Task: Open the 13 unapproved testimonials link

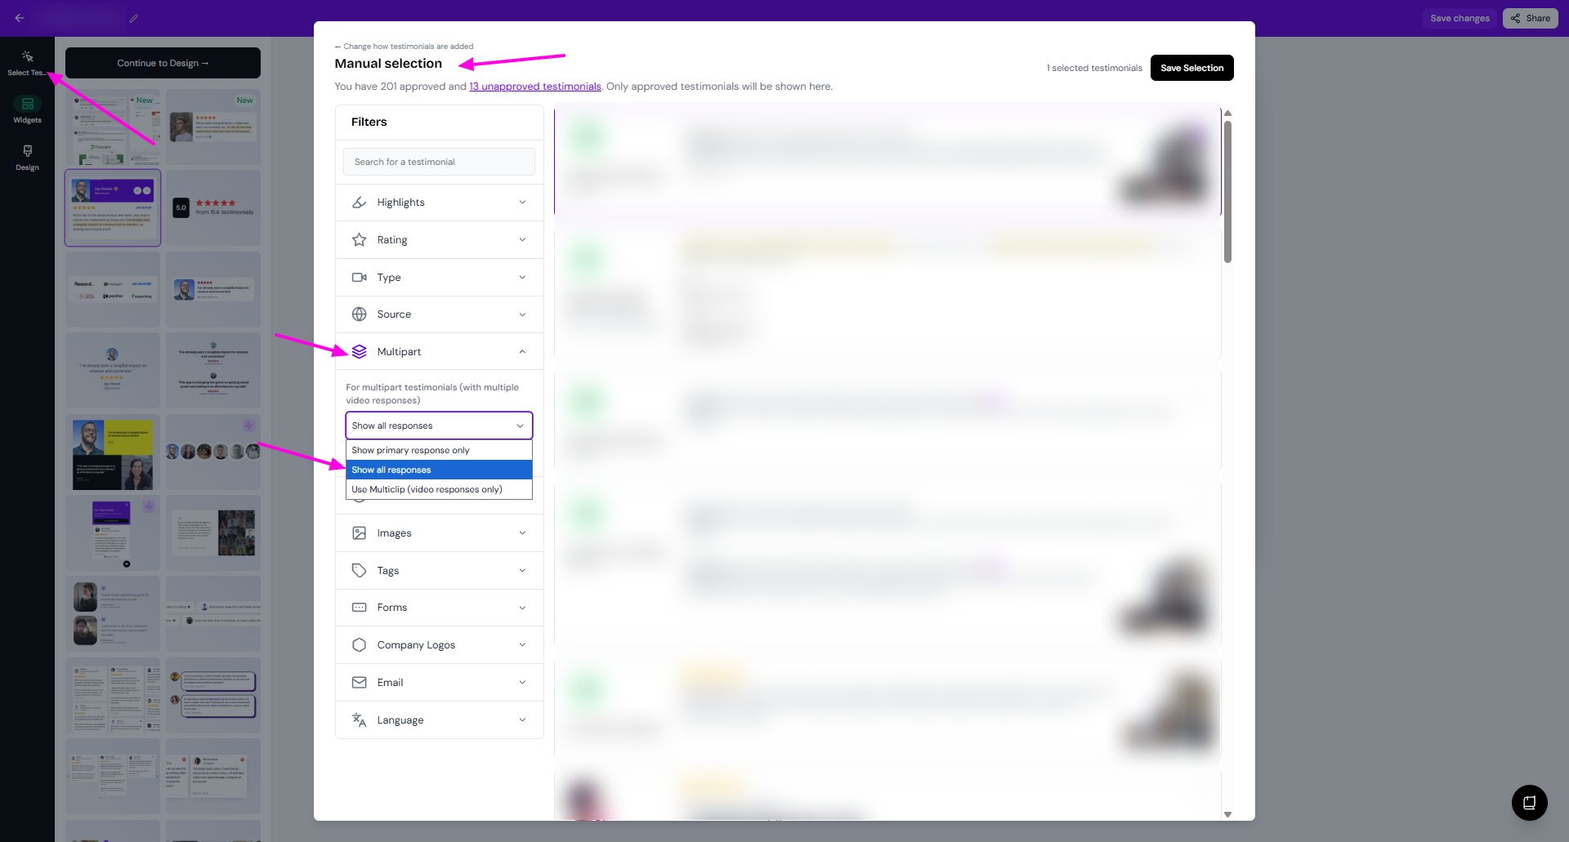Action: tap(535, 87)
